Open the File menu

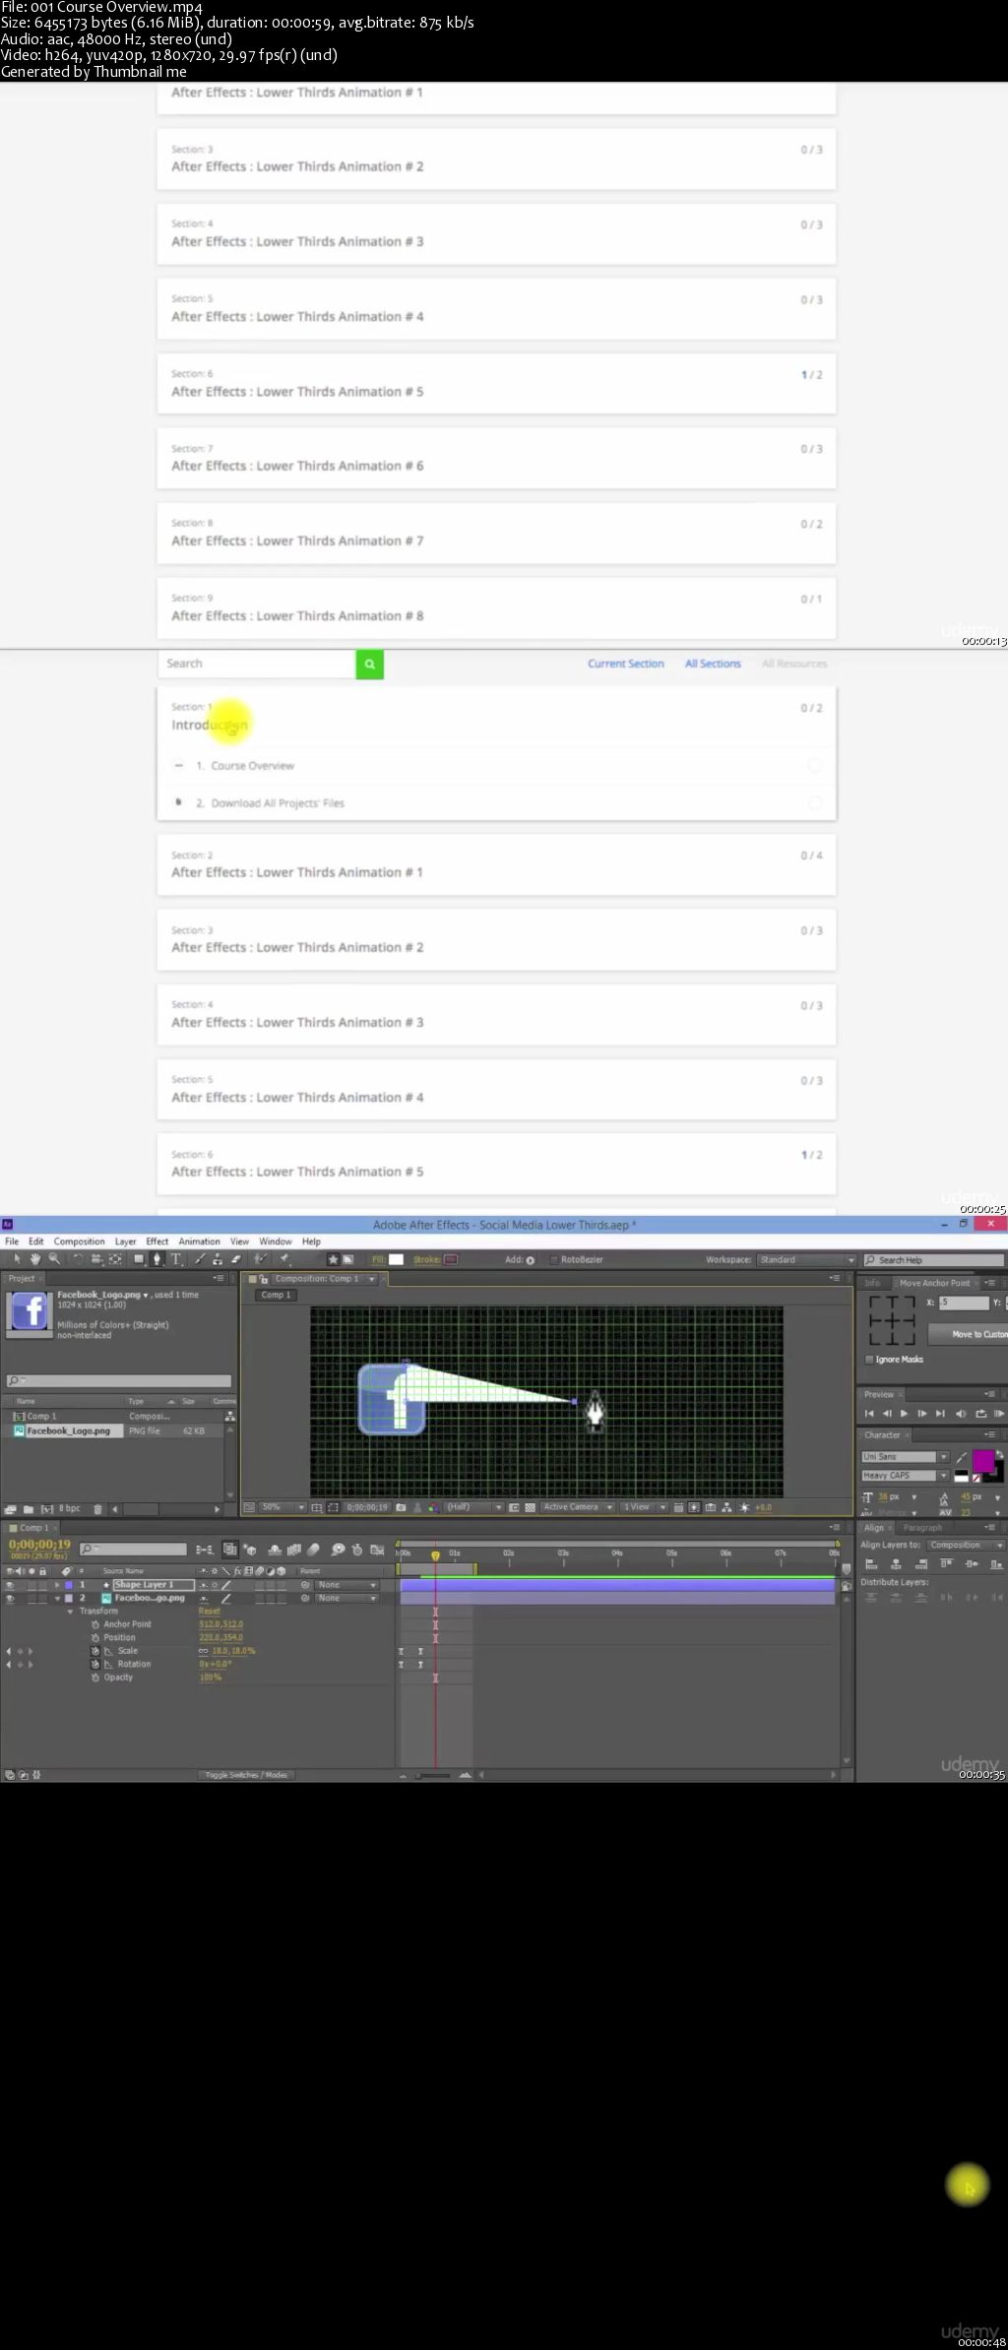pos(12,1241)
